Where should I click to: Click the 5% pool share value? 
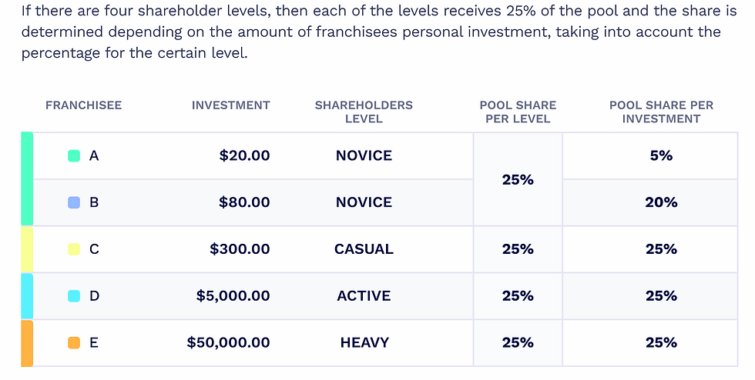click(x=662, y=156)
